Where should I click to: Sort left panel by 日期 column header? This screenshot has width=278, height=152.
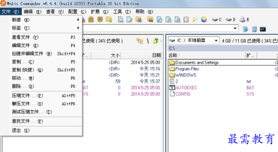pos(141,56)
